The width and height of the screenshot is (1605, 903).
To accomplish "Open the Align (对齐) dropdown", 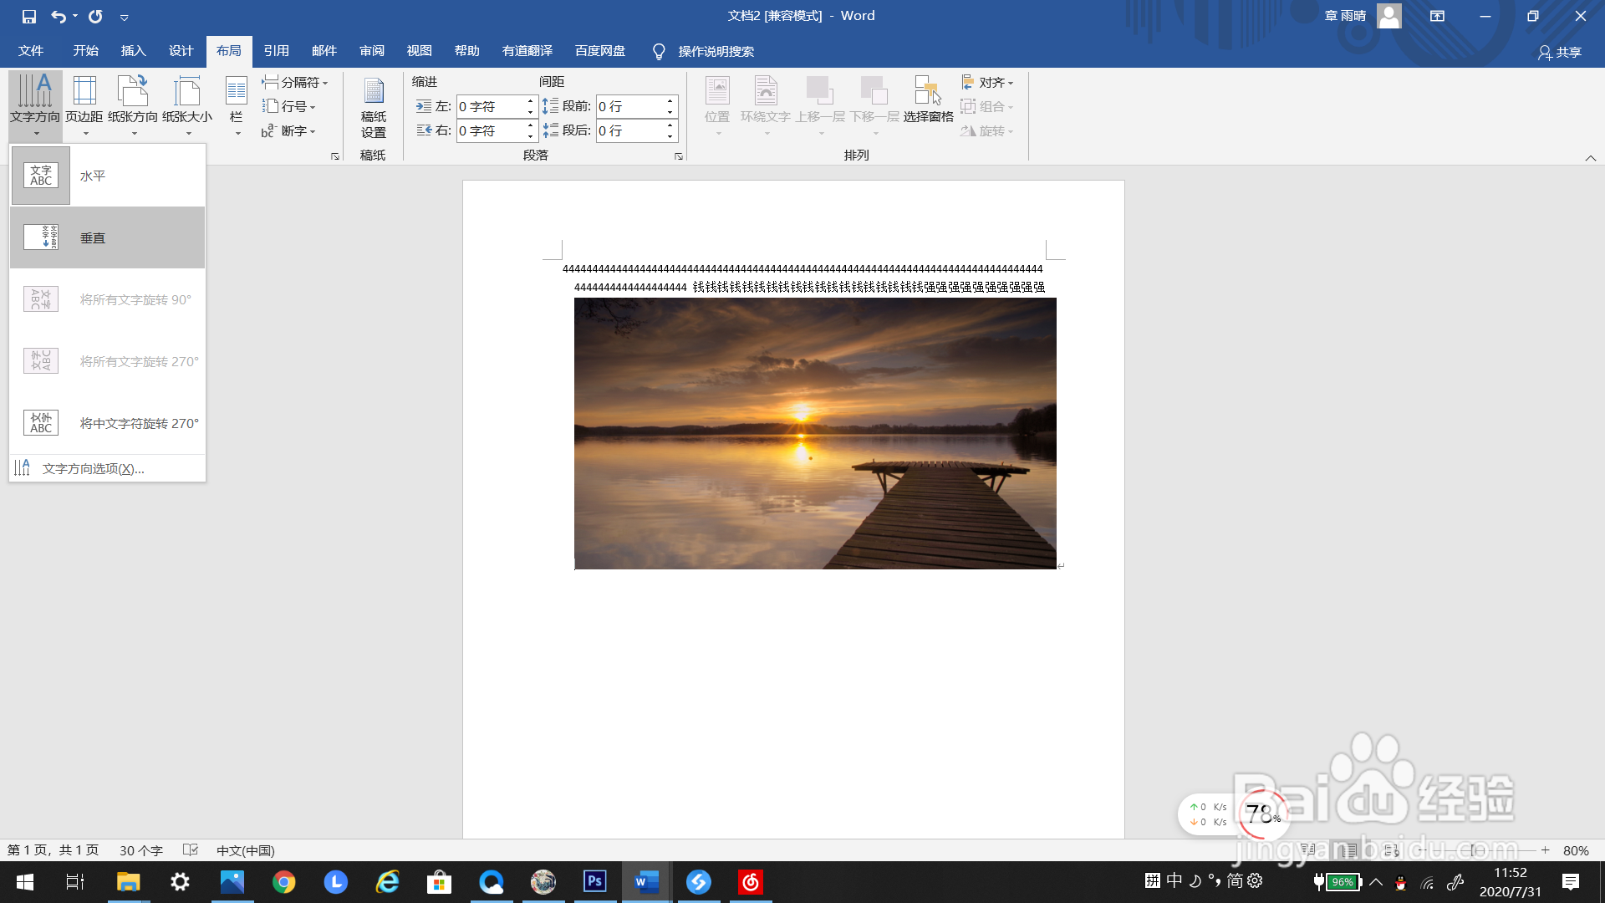I will 988,82.
